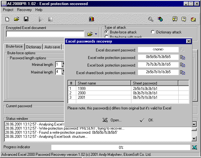Click the Open project folder icon
This screenshot has height=158, width=201.
17,19
